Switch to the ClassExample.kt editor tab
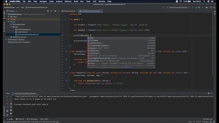219x123 pixels. click(69, 11)
